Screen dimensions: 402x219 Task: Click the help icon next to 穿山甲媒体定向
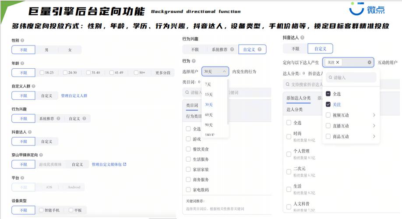[42, 155]
